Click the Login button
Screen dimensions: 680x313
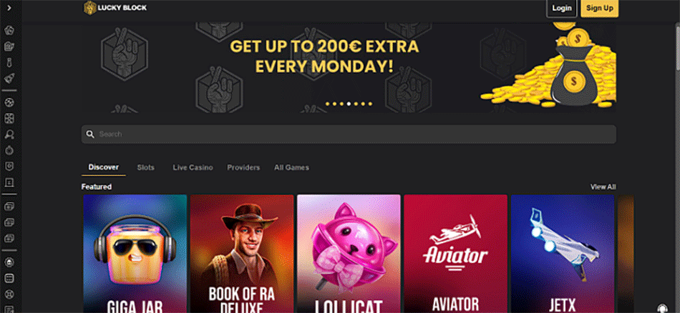pyautogui.click(x=562, y=9)
